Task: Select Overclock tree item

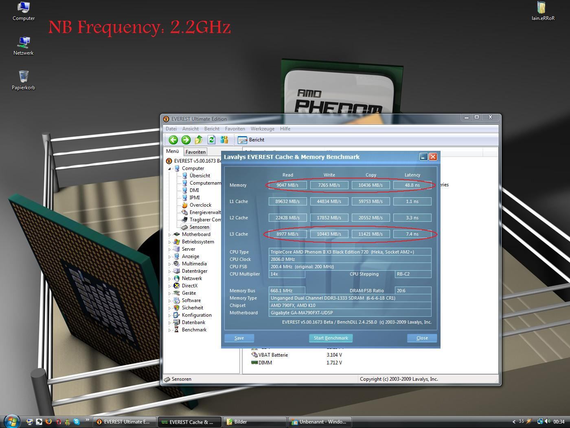Action: [200, 205]
